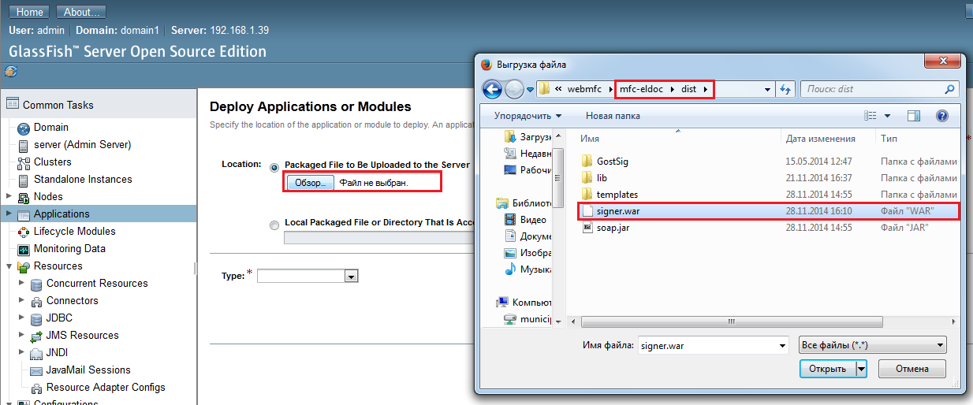This screenshot has height=405, width=973.
Task: Click the Lifecycle Modules icon
Action: (23, 232)
